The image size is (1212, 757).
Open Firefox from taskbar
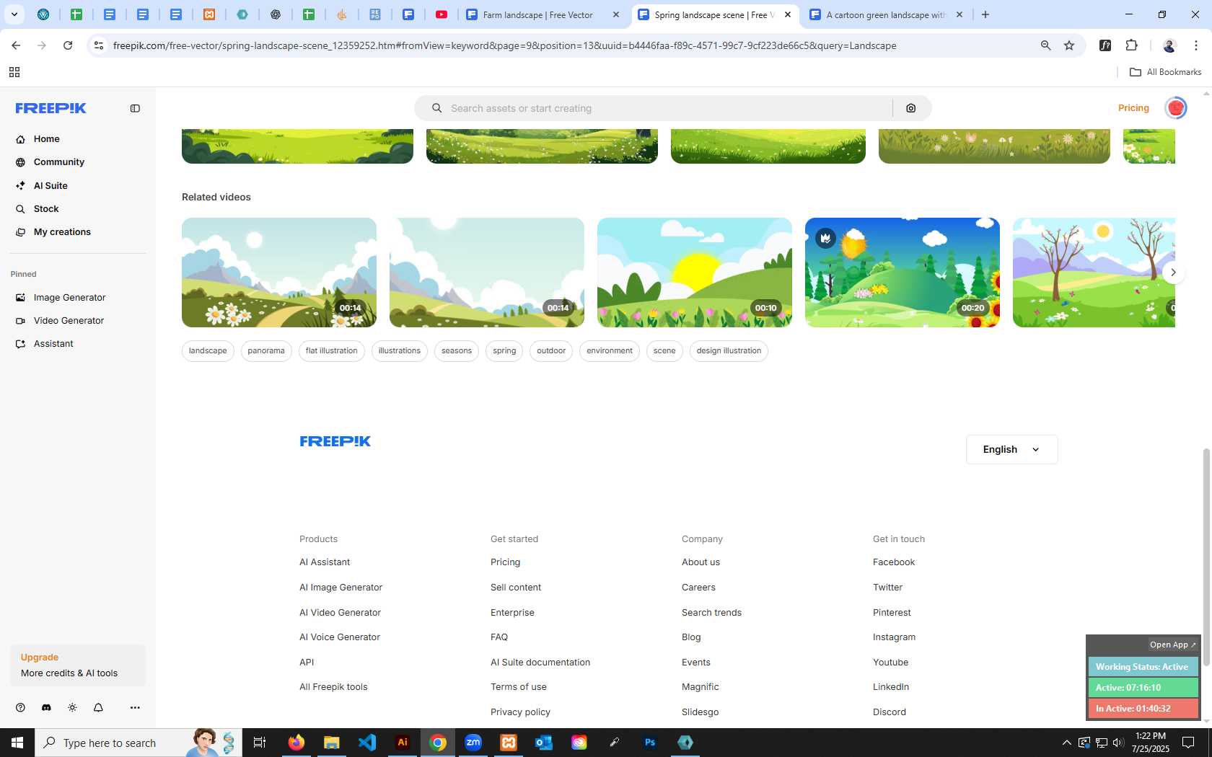pyautogui.click(x=297, y=743)
